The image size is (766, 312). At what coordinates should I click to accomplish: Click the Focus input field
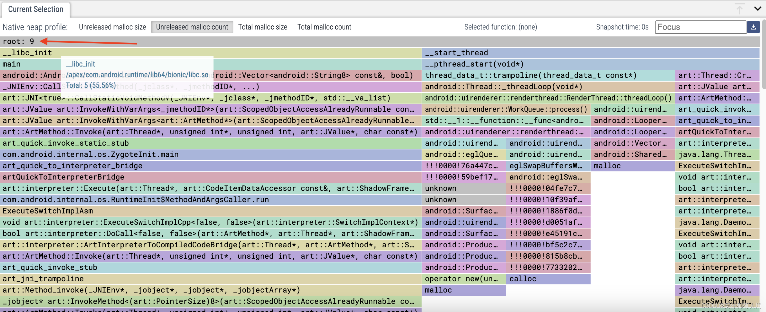(x=701, y=27)
